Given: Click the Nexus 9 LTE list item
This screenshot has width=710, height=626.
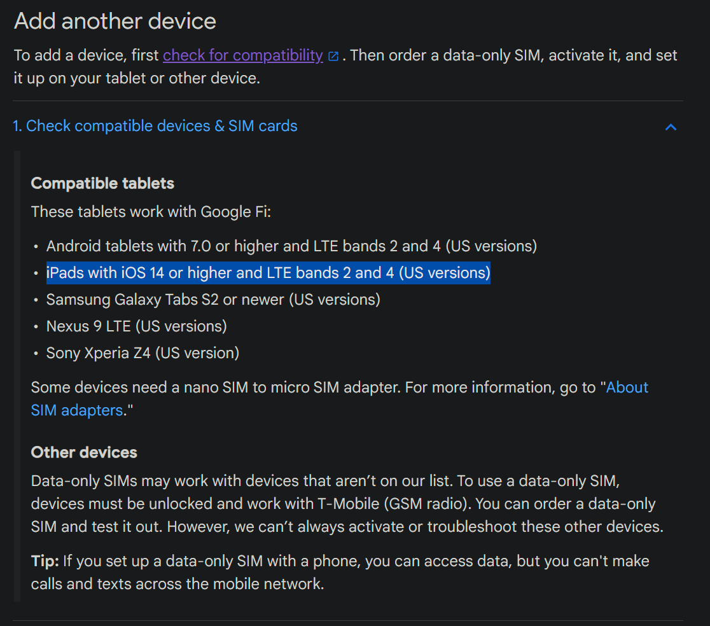Looking at the screenshot, I should (136, 326).
